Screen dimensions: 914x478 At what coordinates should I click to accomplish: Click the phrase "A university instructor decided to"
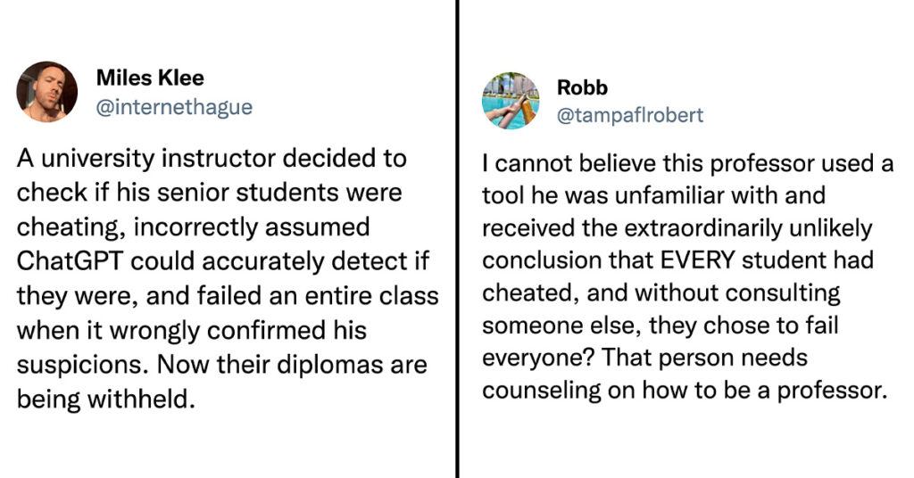(212, 159)
